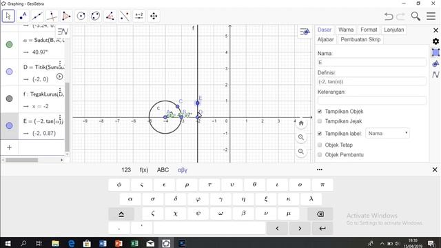
Task: Zoom in on the graphics view
Action: coord(301,138)
